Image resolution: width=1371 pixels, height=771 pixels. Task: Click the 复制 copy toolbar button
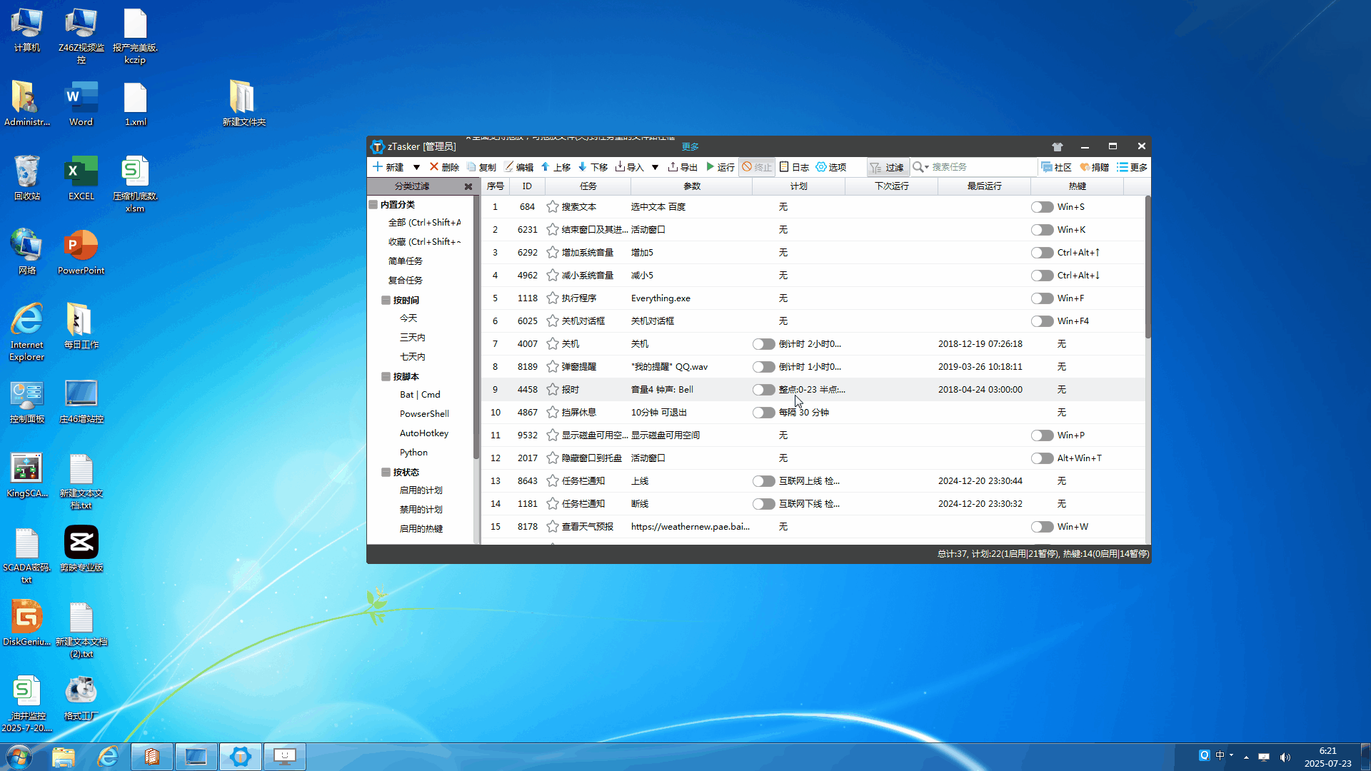(481, 167)
